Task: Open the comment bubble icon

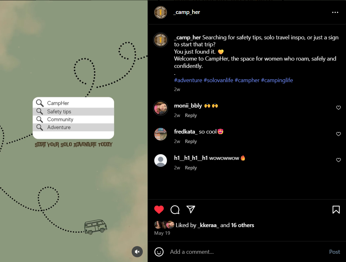Action: tap(175, 210)
